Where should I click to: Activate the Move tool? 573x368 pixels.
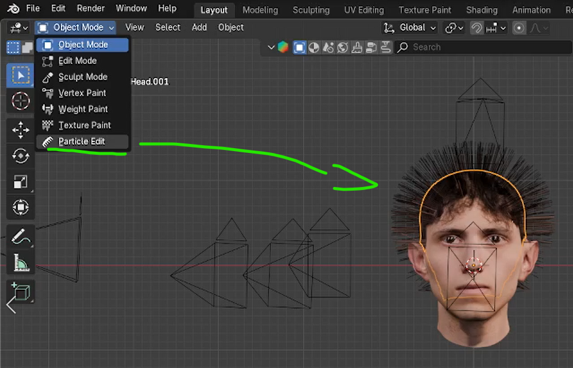pyautogui.click(x=20, y=130)
